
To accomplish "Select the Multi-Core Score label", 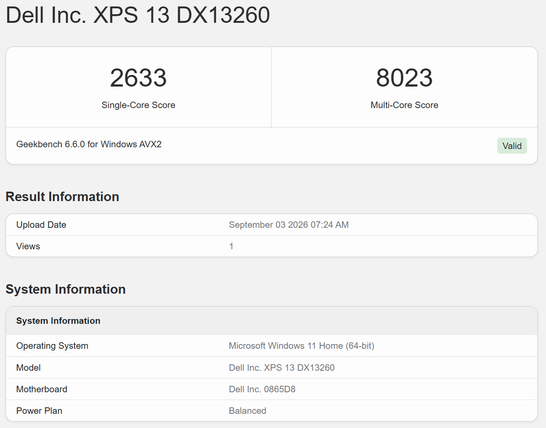I will coord(404,105).
